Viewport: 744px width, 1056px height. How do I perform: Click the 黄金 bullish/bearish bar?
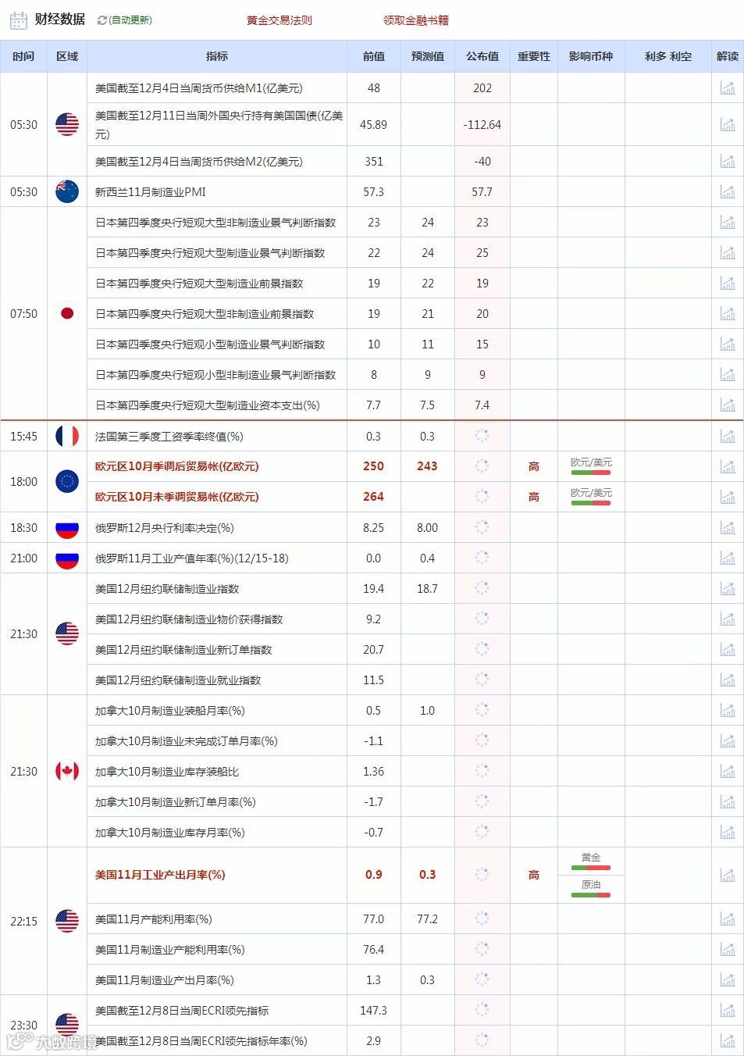click(x=591, y=868)
